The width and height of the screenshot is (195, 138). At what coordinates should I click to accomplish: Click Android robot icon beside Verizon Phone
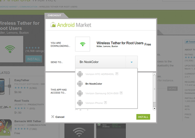pos(80,103)
